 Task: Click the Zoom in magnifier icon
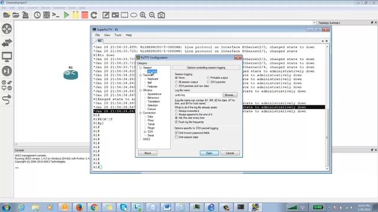point(143,15)
